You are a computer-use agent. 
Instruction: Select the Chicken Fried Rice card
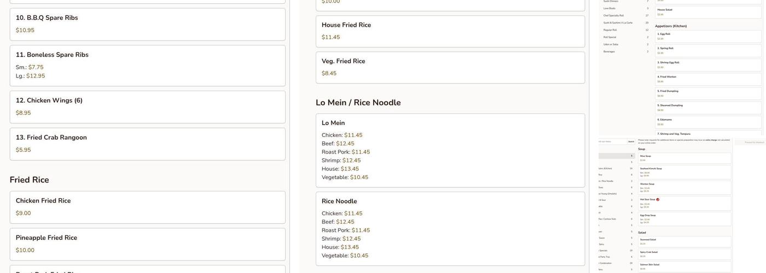(147, 207)
